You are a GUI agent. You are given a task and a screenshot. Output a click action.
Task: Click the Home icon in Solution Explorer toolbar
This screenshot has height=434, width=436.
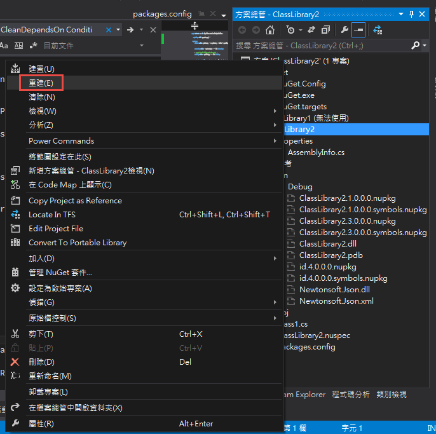[x=269, y=30]
